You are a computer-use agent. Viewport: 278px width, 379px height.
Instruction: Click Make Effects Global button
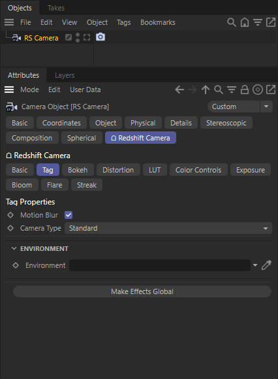coord(142,291)
